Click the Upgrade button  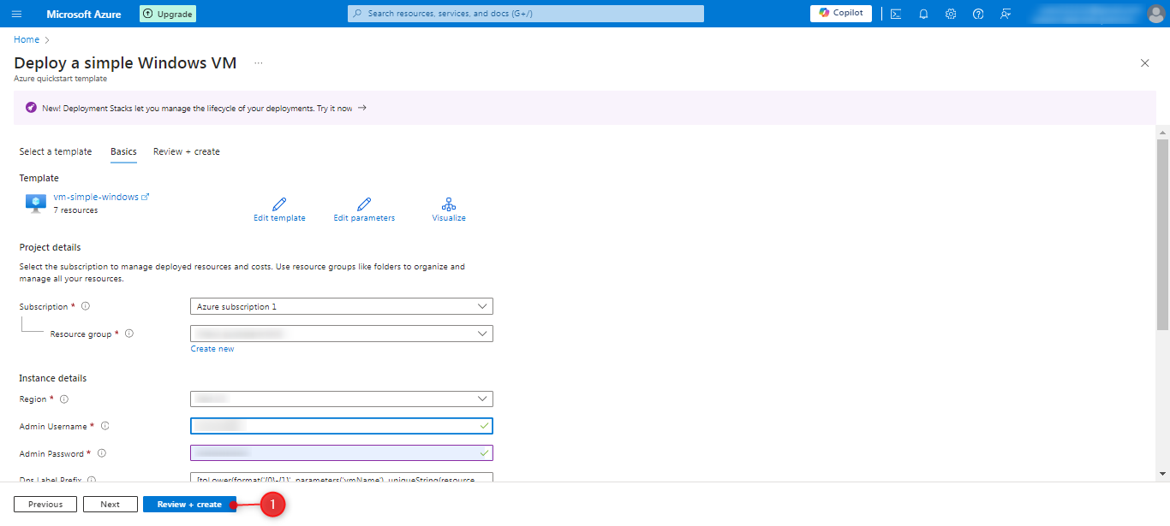168,14
